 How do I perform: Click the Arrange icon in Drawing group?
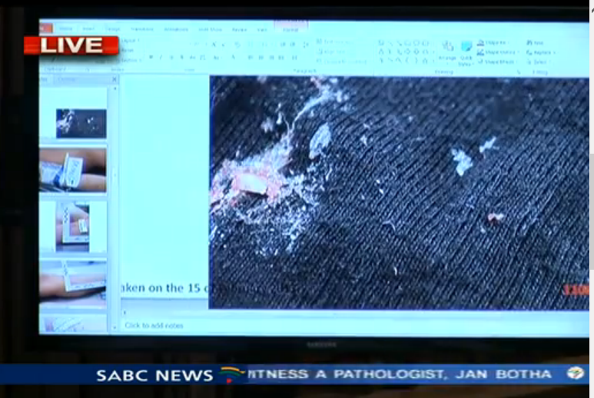coord(447,49)
